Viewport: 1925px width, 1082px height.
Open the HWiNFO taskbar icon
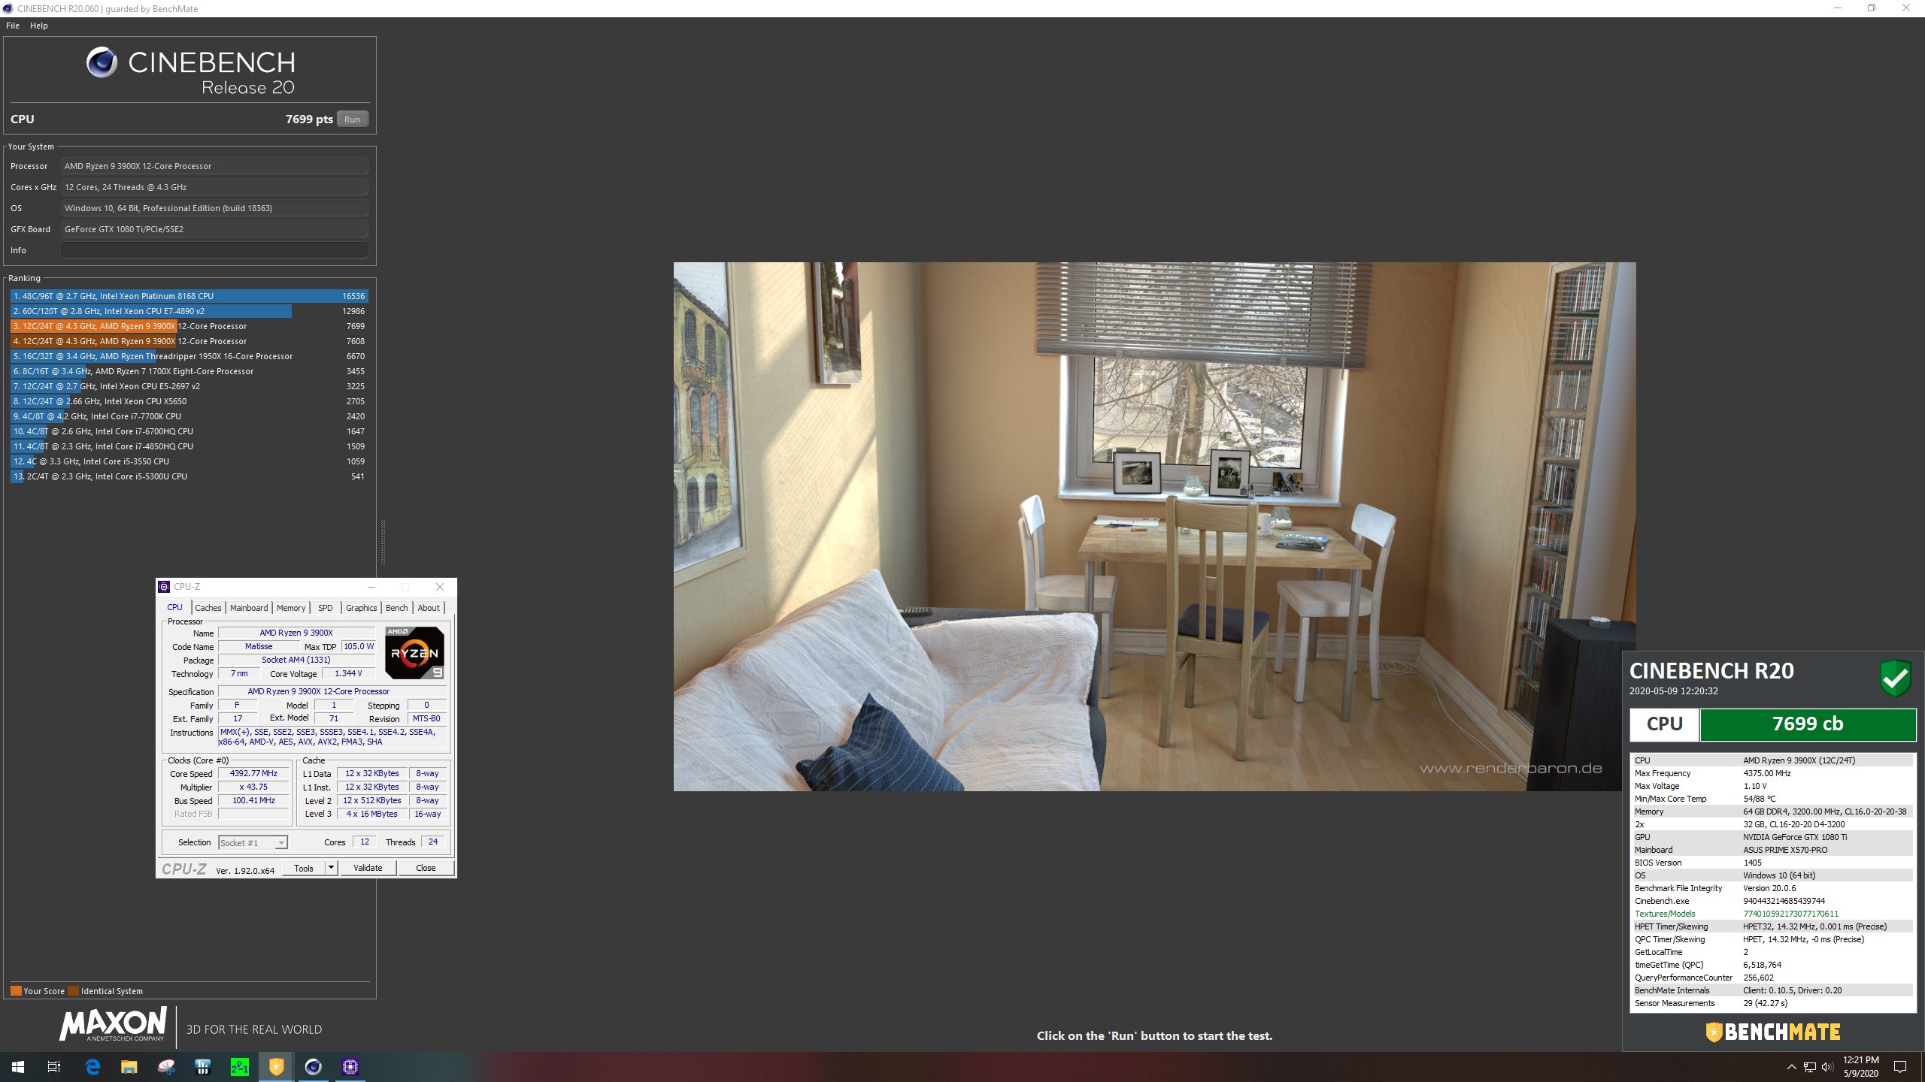click(x=203, y=1066)
